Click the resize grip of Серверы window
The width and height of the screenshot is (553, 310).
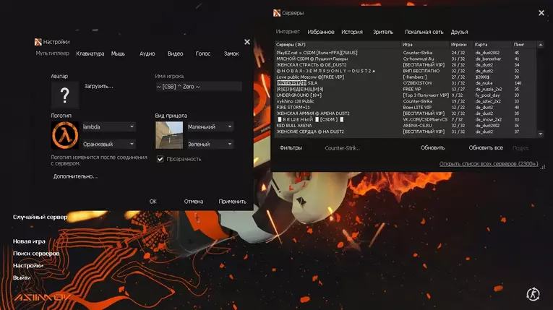coord(542,167)
